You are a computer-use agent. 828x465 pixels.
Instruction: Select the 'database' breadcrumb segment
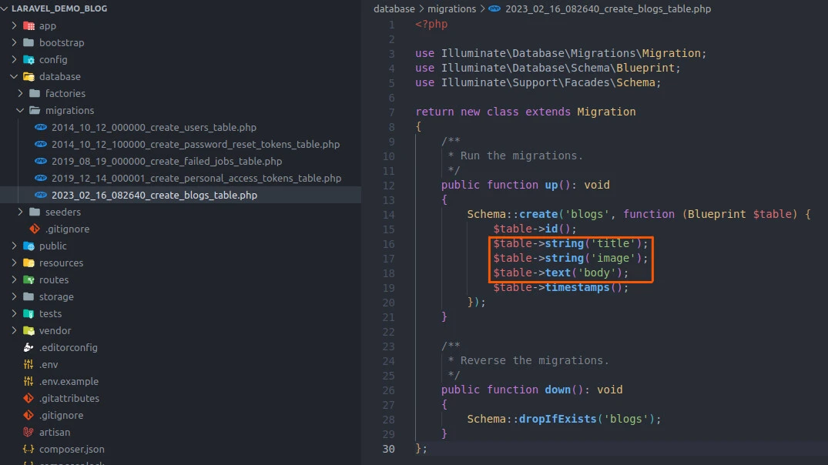(394, 9)
